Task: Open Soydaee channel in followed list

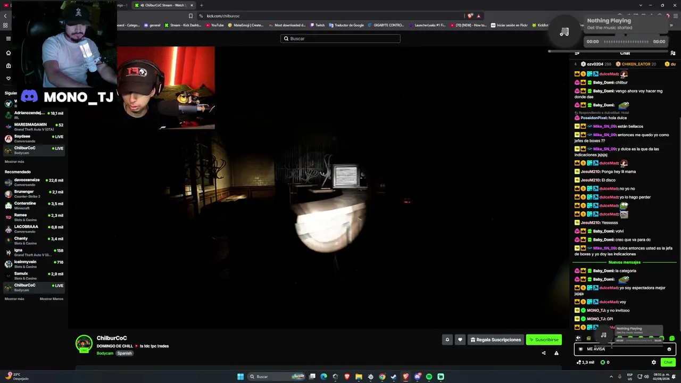Action: 34,138
